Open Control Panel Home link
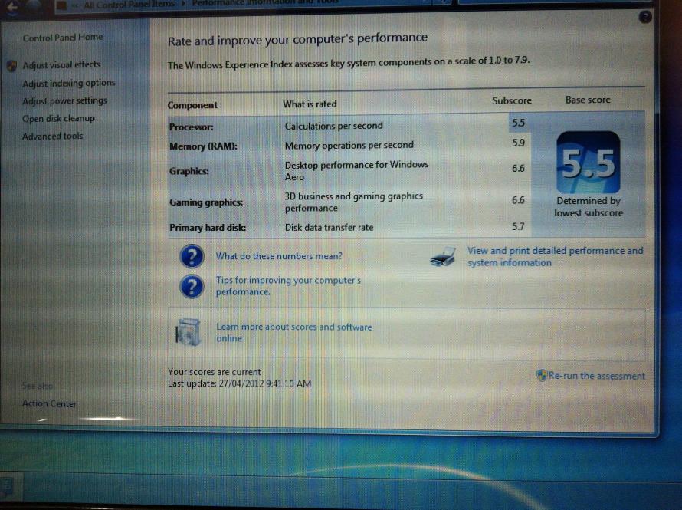The image size is (682, 510). (x=63, y=38)
